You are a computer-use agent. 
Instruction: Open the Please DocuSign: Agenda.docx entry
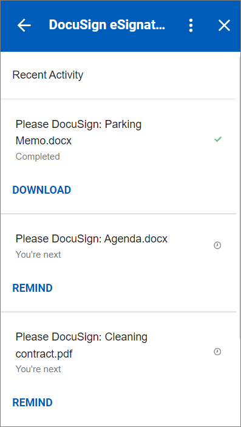click(92, 239)
